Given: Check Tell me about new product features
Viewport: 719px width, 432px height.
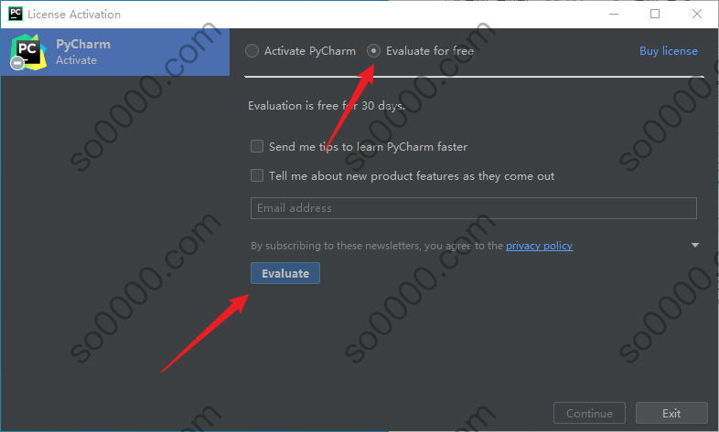Looking at the screenshot, I should point(257,175).
